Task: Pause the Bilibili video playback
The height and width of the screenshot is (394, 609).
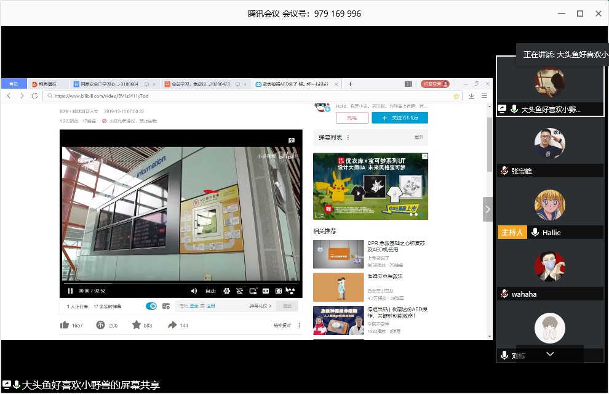Action: (70, 291)
